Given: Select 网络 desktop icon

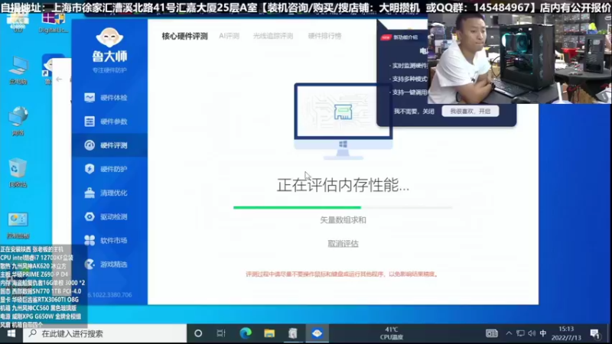Looking at the screenshot, I should pos(18,122).
